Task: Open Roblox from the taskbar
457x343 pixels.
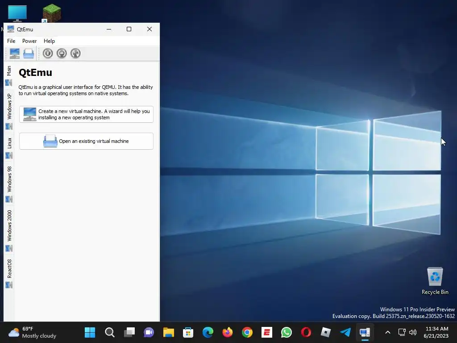Action: (325, 332)
